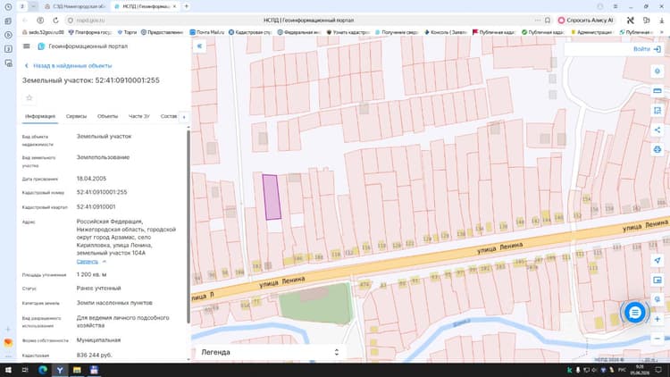Share the map with the share icon
670x377 pixels.
[657, 130]
